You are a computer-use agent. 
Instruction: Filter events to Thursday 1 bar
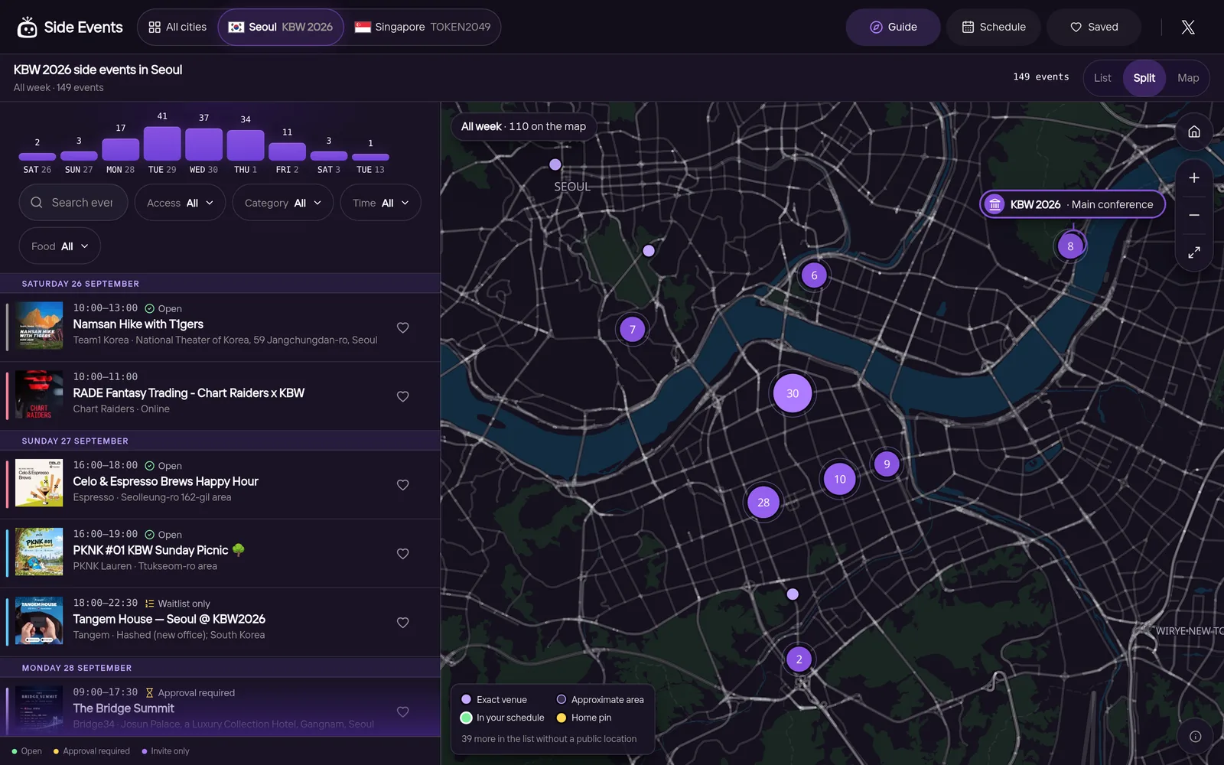(246, 145)
